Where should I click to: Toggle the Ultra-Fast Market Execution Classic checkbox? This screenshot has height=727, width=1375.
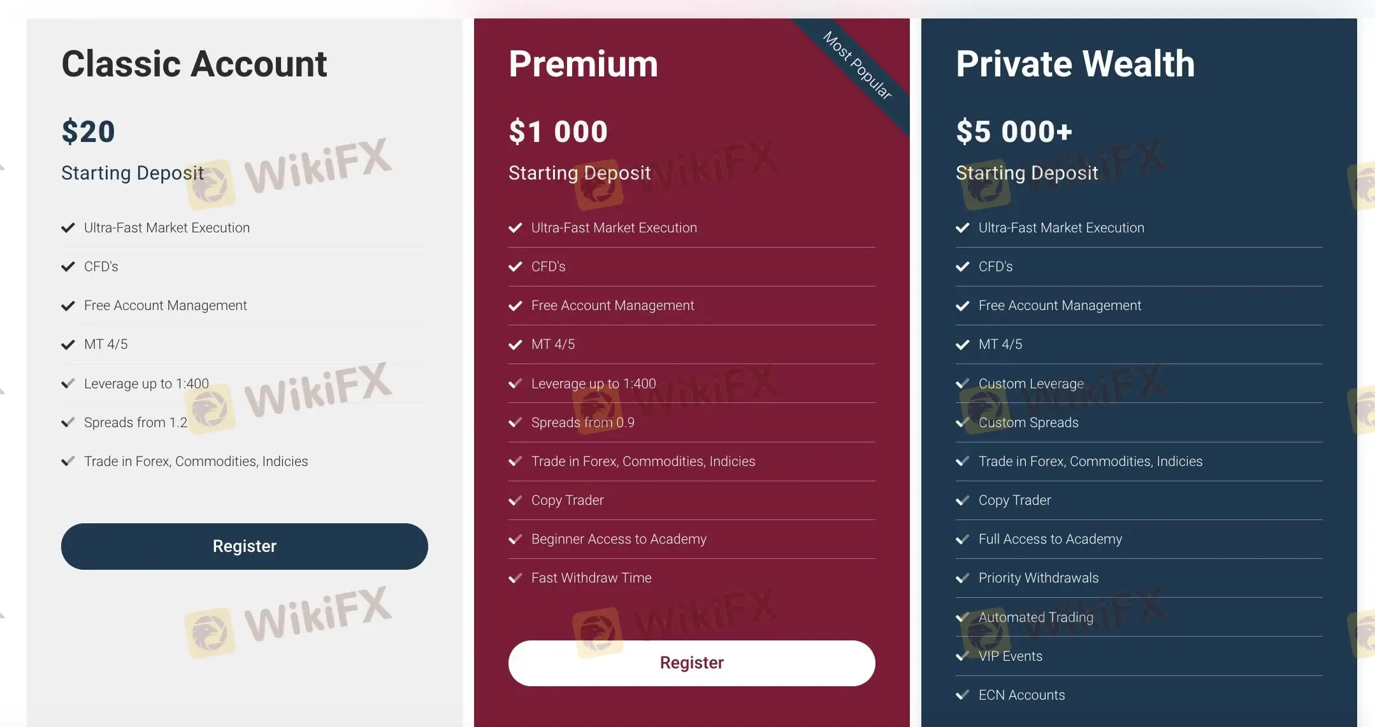tap(68, 227)
